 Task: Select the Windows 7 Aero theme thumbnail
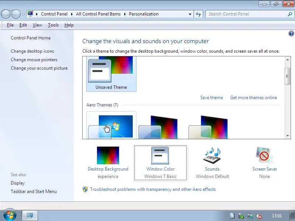(x=111, y=125)
